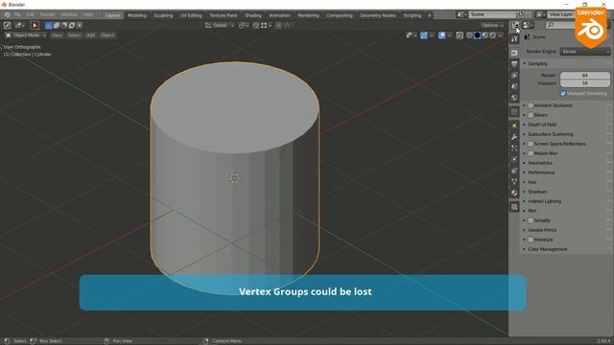This screenshot has height=345, width=614.
Task: Switch to wireframe viewport shading
Action: click(x=469, y=35)
